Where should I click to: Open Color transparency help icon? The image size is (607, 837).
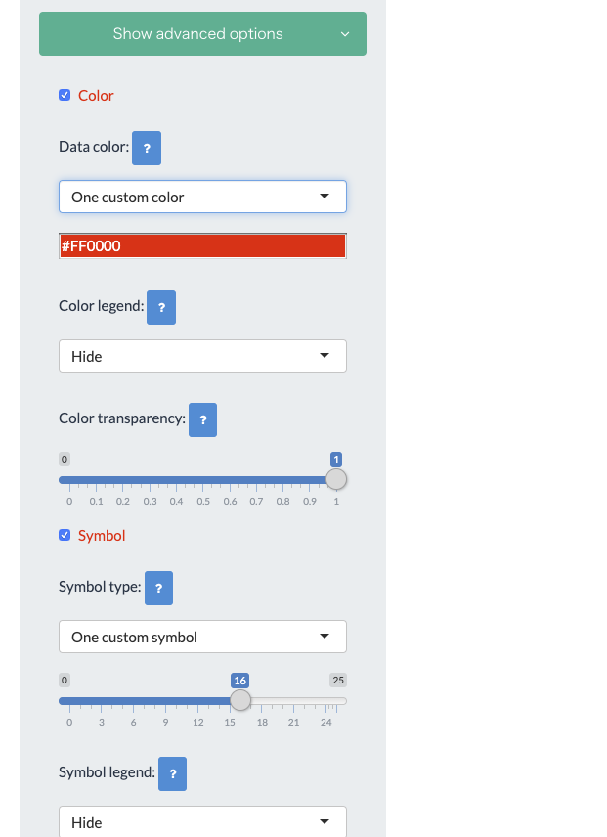click(x=202, y=419)
